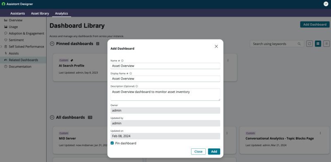The height and width of the screenshot is (162, 331).
Task: Select the Analytics tab
Action: click(x=61, y=13)
